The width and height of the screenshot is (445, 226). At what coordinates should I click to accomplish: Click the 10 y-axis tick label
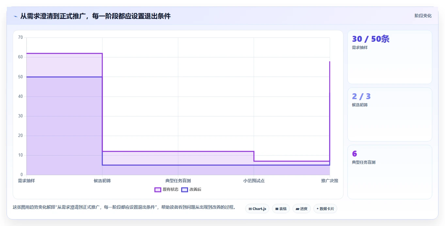coord(21,155)
